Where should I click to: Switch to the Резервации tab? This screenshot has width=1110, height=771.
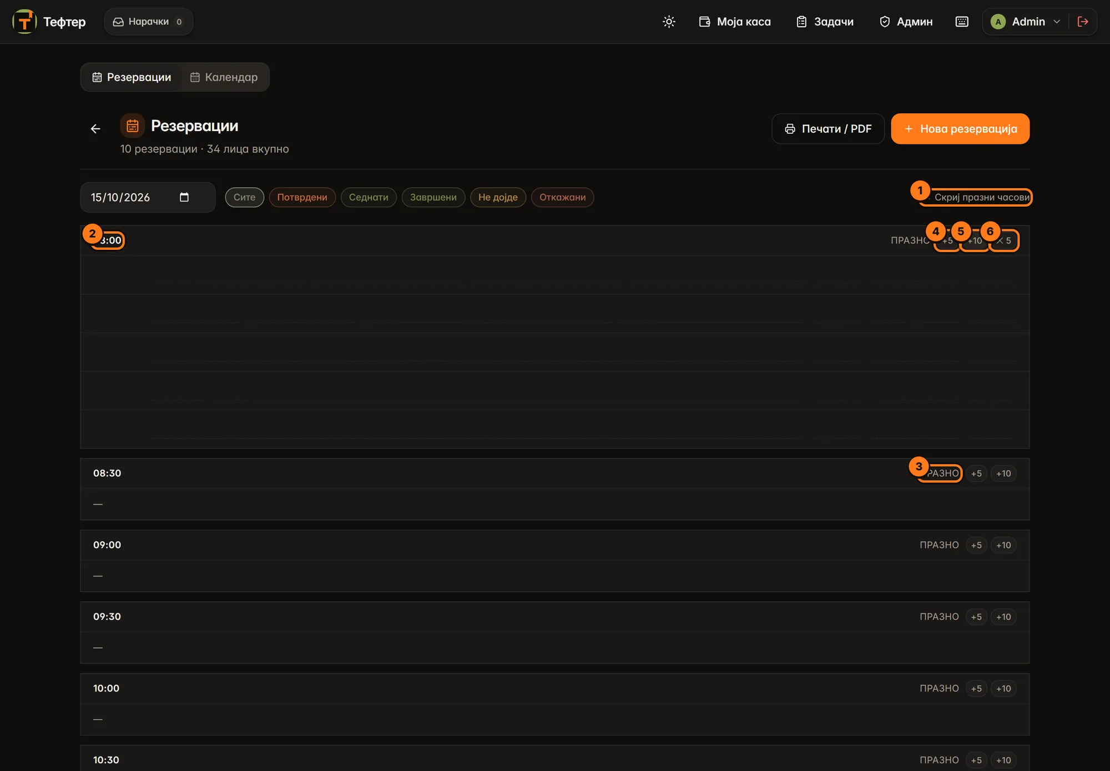tap(132, 77)
